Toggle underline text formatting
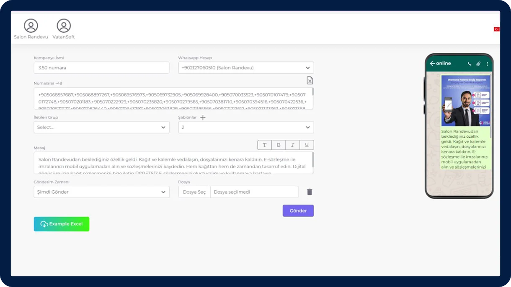This screenshot has height=287, width=511. (307, 145)
